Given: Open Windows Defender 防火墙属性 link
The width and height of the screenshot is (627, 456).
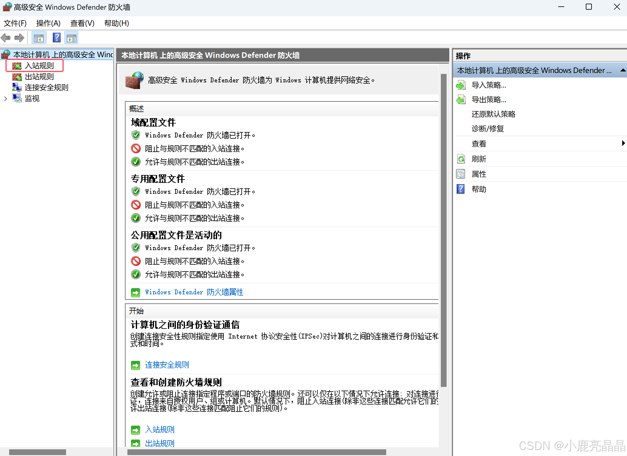Looking at the screenshot, I should click(194, 292).
